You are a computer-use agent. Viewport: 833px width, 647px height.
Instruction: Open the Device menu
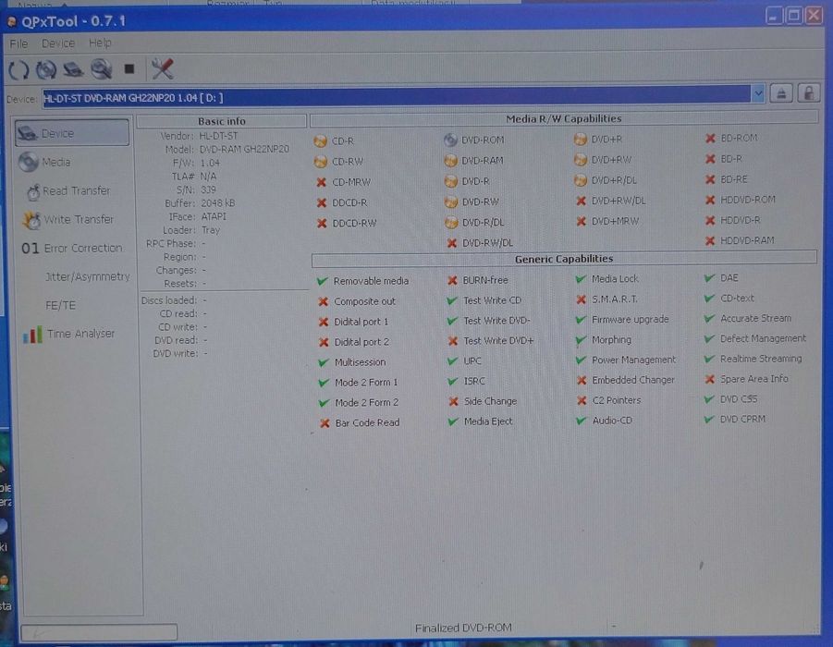click(x=58, y=43)
